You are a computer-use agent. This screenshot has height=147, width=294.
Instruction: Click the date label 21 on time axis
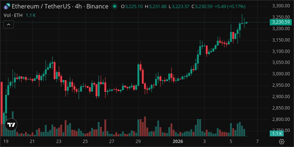32,141
